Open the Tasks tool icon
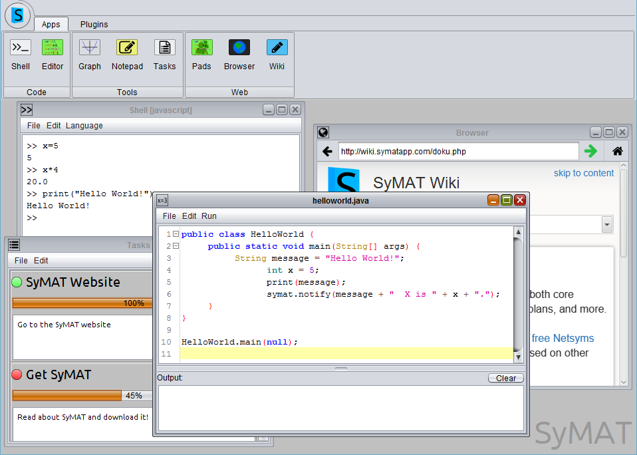Viewport: 637px width, 455px height. (164, 49)
